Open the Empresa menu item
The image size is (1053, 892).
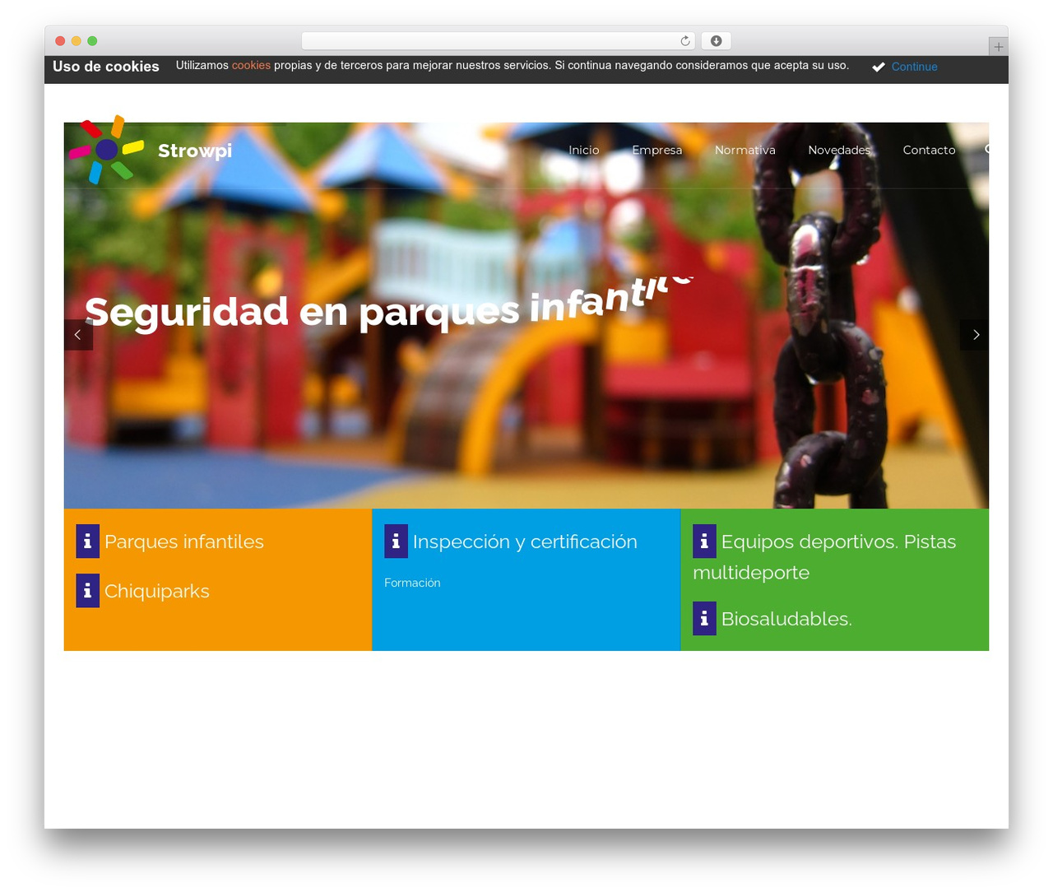coord(657,150)
